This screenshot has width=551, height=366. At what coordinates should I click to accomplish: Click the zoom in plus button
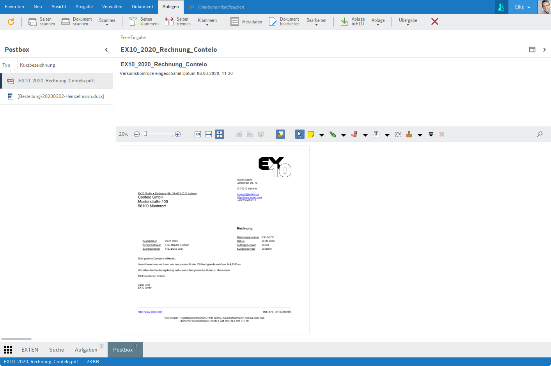[178, 134]
